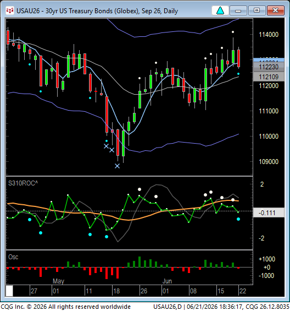The width and height of the screenshot is (290, 311).
Task: Click the 22 date label on time axis
Action: tap(243, 291)
